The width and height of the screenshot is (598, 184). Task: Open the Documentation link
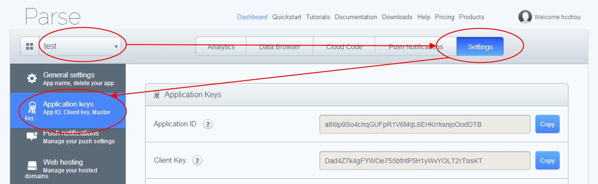click(x=356, y=17)
